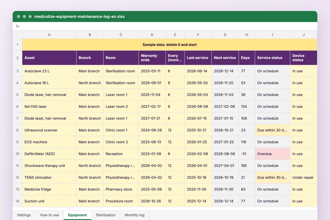330x220 pixels.
Task: Click the spreadsheet file name in title bar
Action: click(79, 16)
